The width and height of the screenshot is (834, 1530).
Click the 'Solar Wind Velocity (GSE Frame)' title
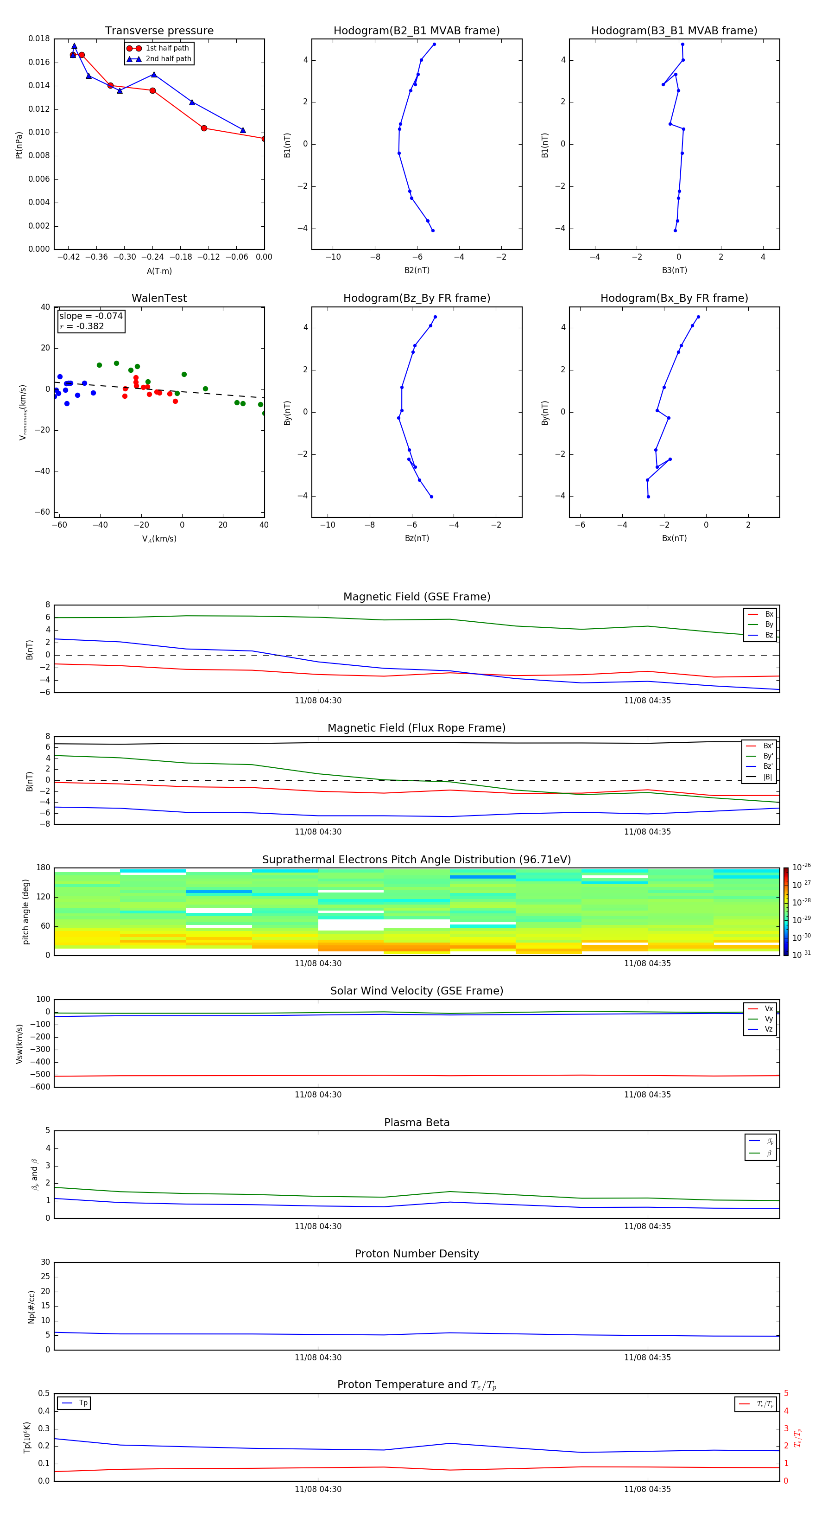point(417,991)
